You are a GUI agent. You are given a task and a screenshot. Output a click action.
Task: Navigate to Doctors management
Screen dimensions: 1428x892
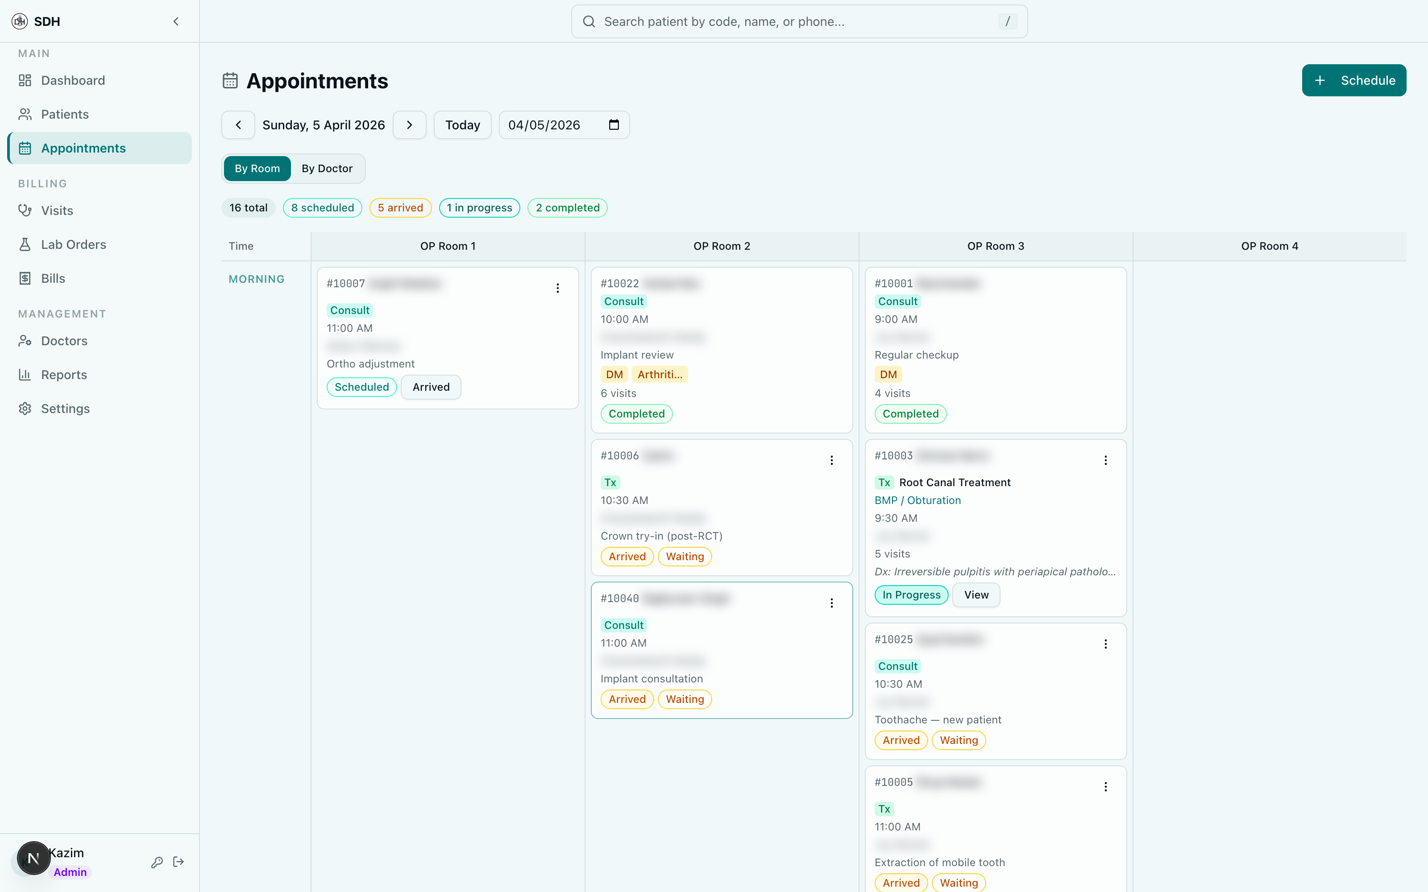point(99,341)
